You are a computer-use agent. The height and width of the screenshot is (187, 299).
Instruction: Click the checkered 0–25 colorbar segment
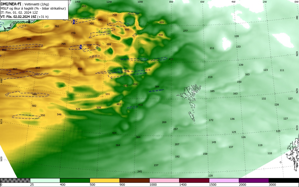click(15, 180)
